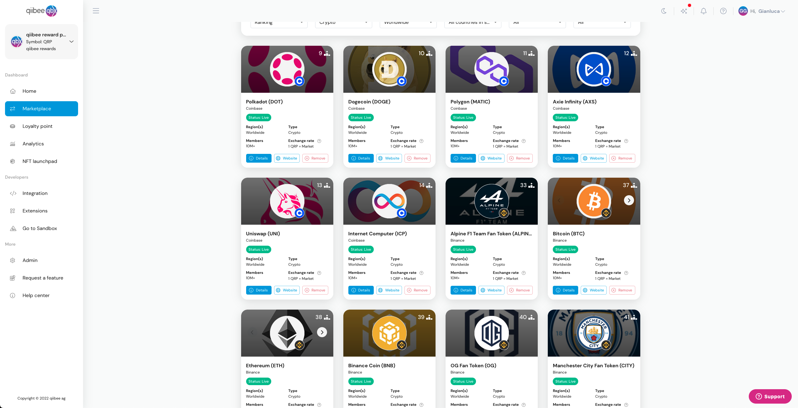
Task: Click the Manchester City crest logo
Action: pyautogui.click(x=594, y=333)
